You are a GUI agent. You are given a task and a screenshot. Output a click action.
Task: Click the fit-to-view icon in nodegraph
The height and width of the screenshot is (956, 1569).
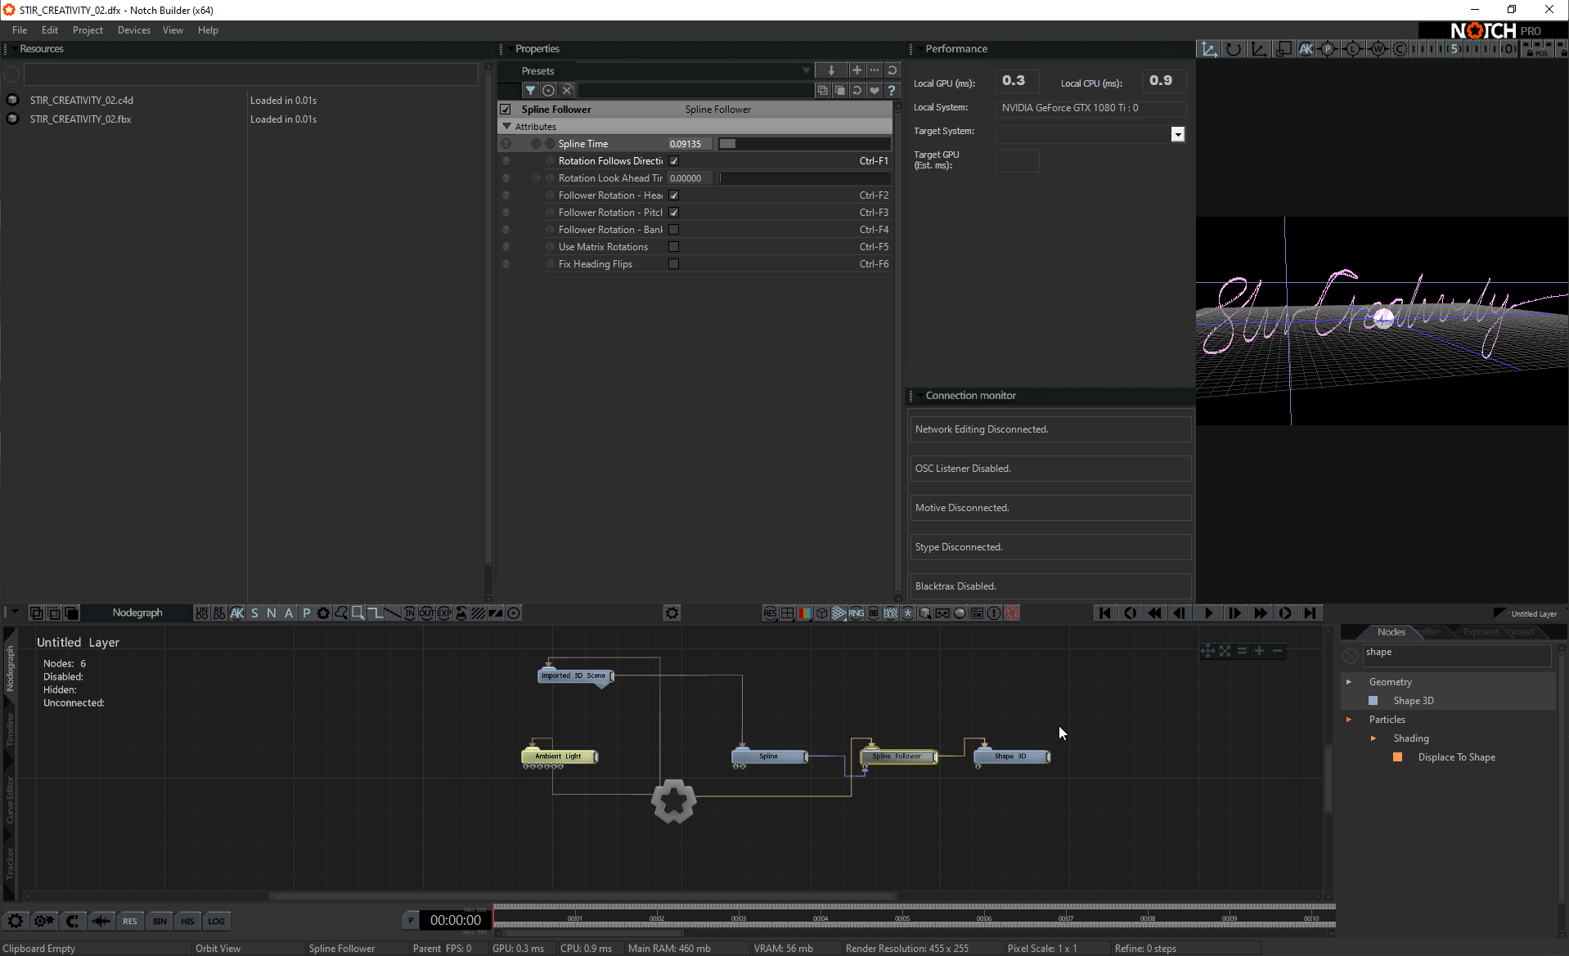[x=1225, y=651]
